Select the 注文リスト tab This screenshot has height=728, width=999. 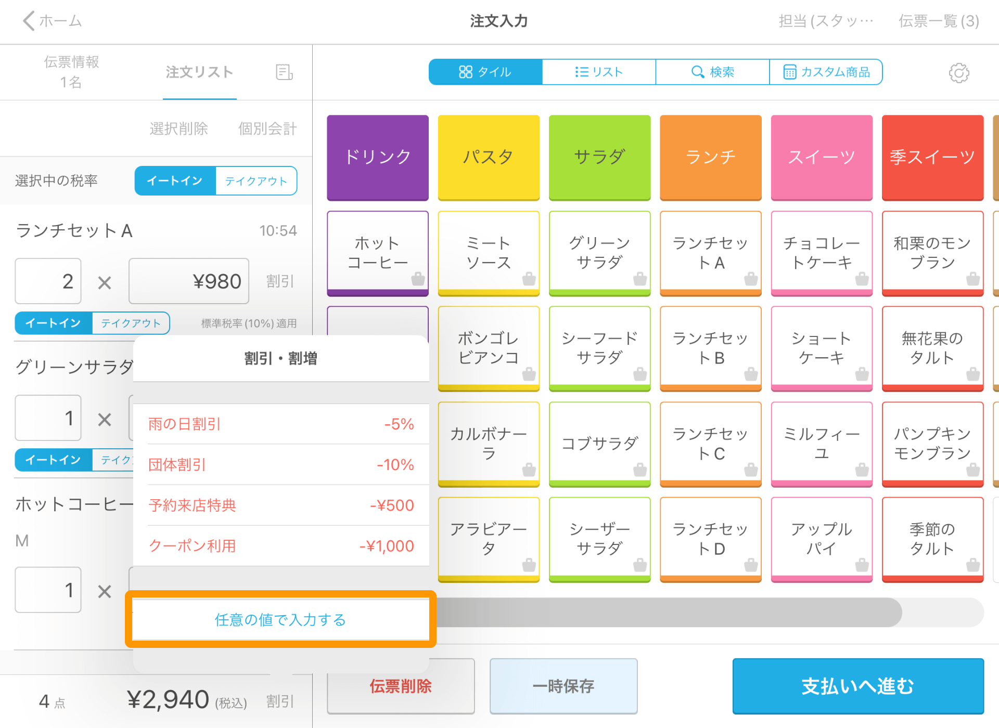(199, 72)
